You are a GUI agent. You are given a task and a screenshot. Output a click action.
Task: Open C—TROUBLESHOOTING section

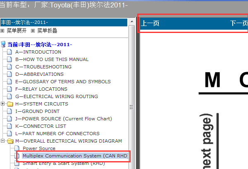coord(43,67)
